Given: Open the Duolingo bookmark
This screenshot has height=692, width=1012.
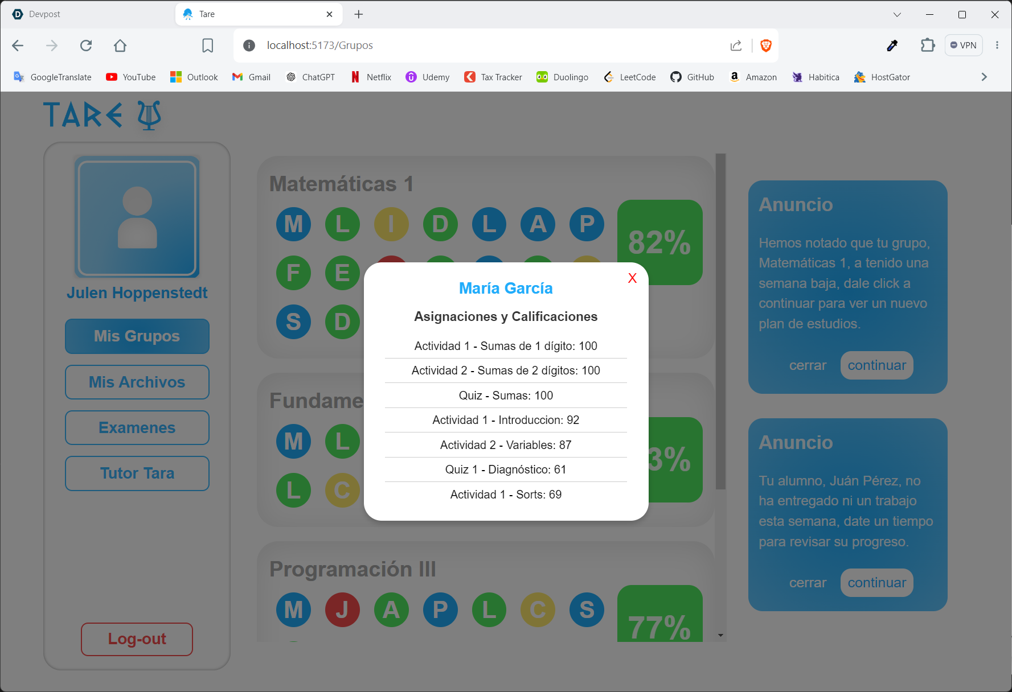Looking at the screenshot, I should [x=563, y=77].
